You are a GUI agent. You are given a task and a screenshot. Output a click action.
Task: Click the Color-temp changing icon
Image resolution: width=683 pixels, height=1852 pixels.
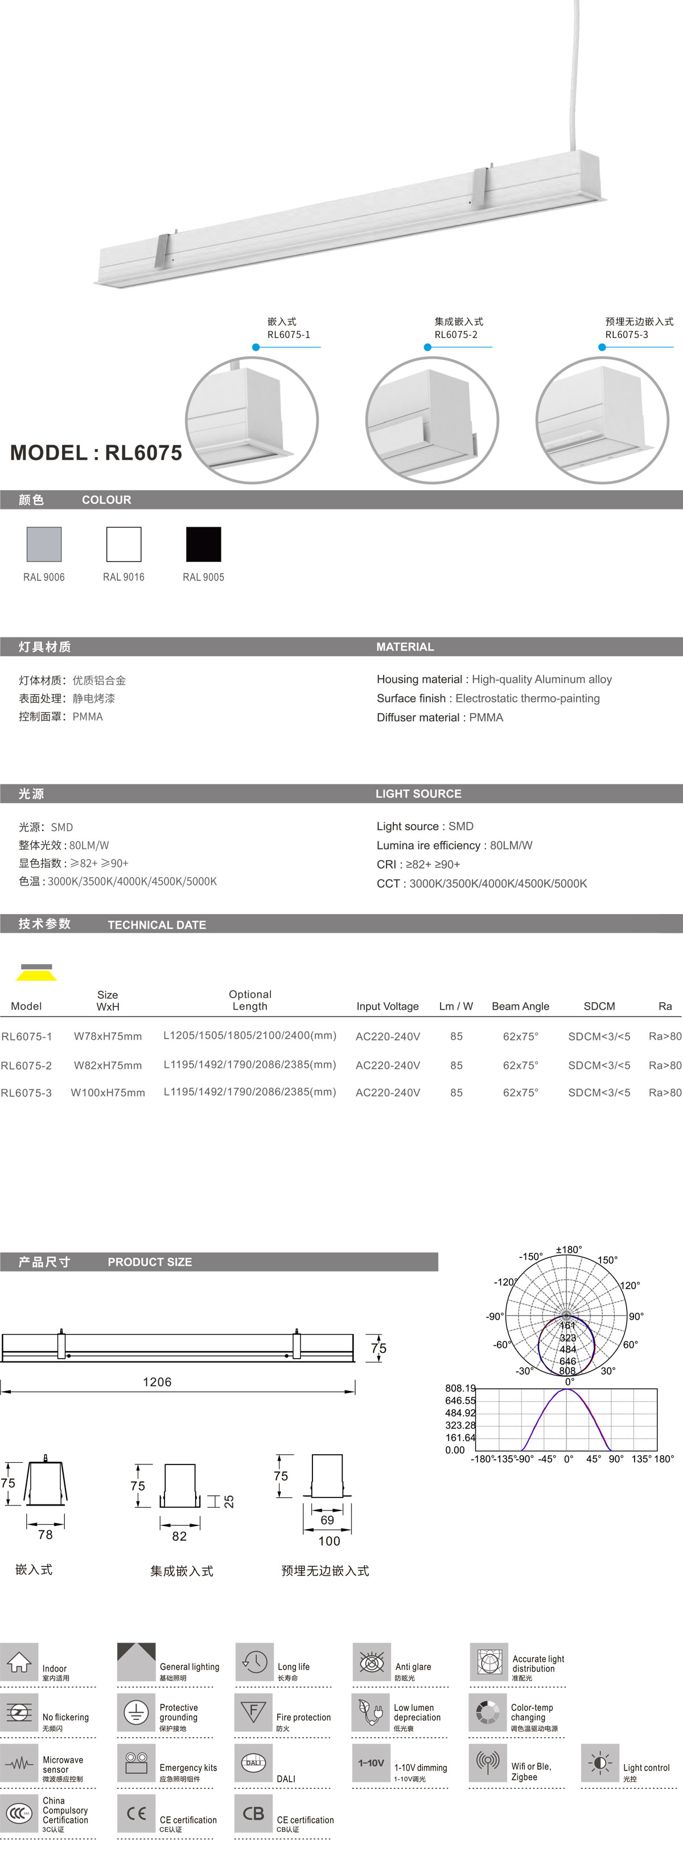pyautogui.click(x=487, y=1713)
